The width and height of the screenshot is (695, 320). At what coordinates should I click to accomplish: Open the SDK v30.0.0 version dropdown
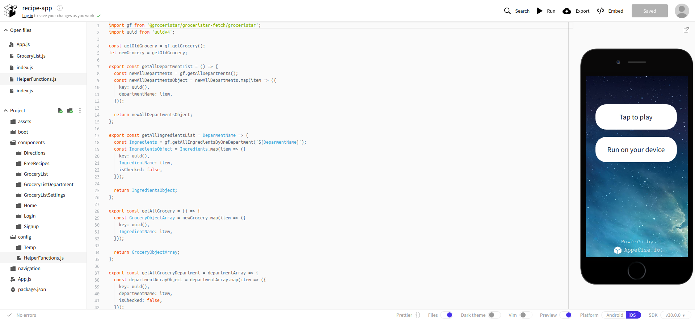675,315
